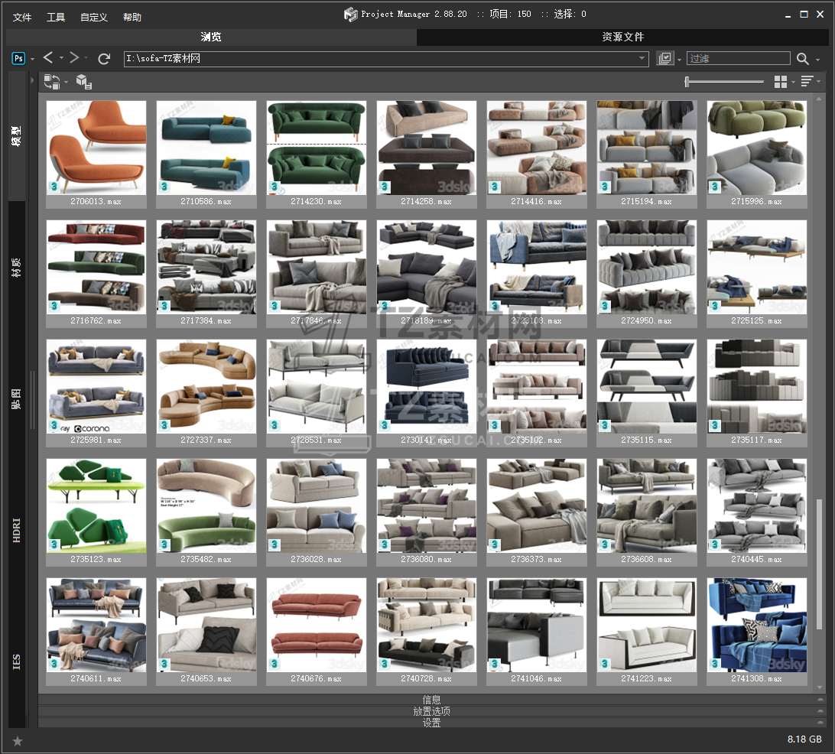Adjust the thumbnail size slider
The height and width of the screenshot is (754, 835).
click(x=687, y=82)
